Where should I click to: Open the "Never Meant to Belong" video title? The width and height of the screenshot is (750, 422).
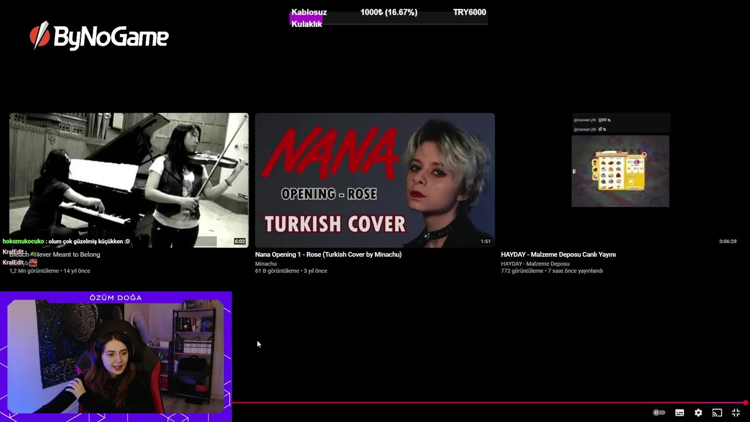click(54, 254)
